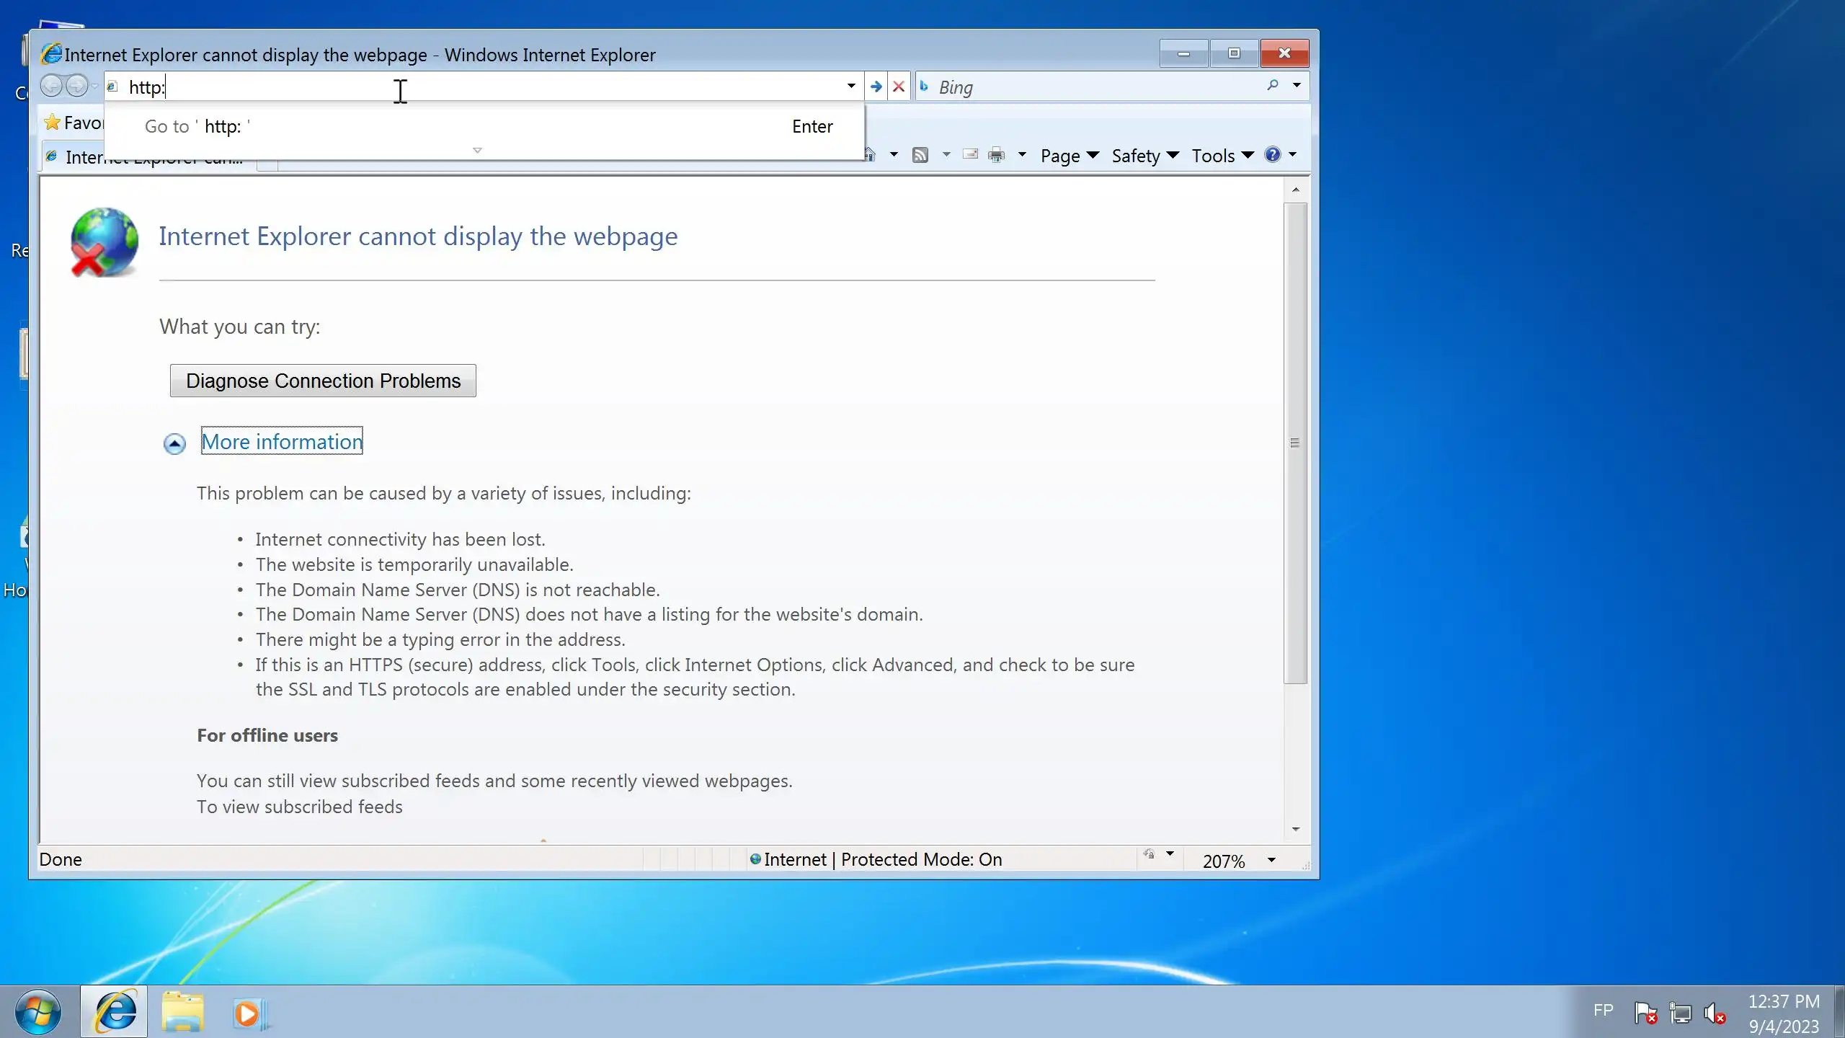
Task: Click the vertical scrollbar thumb
Action: click(1295, 443)
